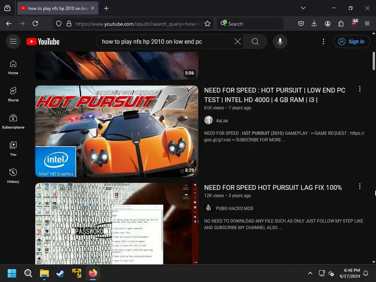Run the YouTube search with magnifier button
The width and height of the screenshot is (376, 282).
(x=255, y=41)
